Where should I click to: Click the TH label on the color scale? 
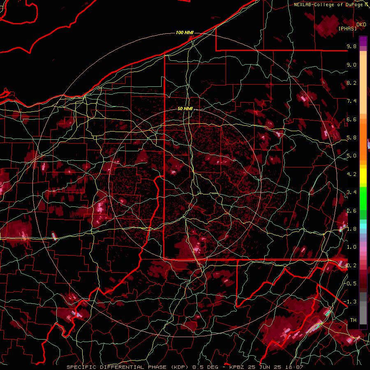point(353,320)
